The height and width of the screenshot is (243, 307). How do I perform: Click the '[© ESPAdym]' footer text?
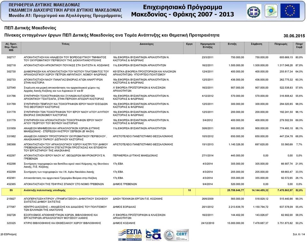pyautogui.click(x=9, y=234)
